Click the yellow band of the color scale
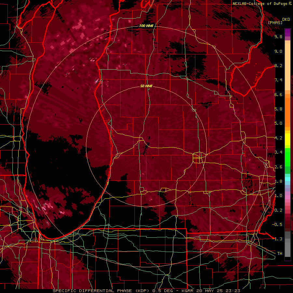 [x=287, y=139]
